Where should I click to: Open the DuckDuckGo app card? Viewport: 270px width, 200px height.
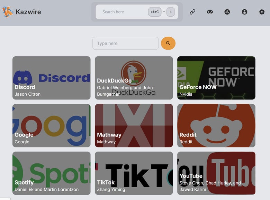(134, 78)
